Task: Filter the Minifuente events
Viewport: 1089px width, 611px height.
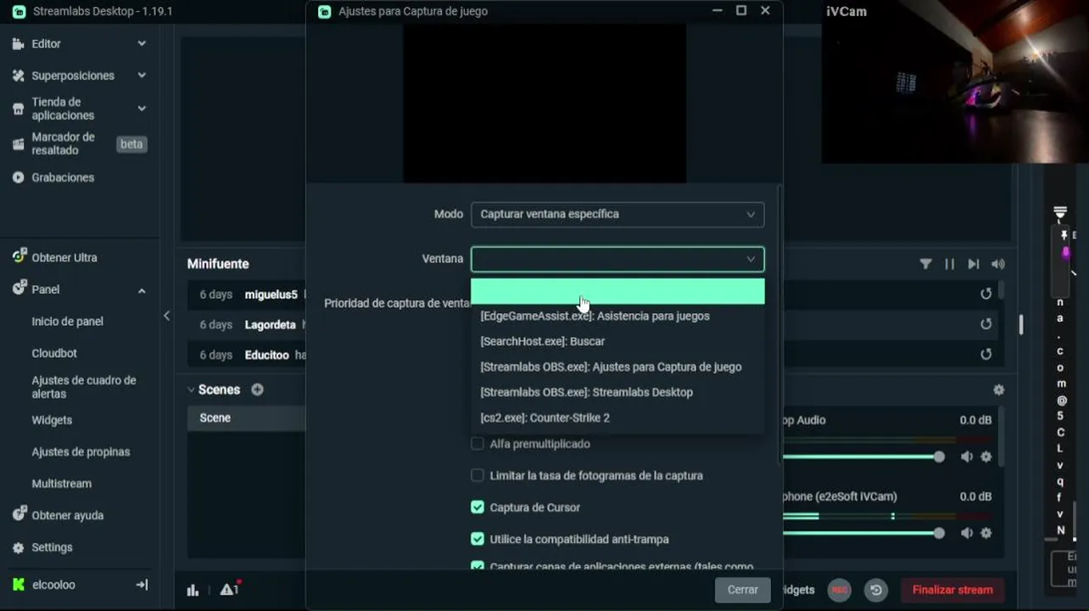Action: (x=925, y=264)
